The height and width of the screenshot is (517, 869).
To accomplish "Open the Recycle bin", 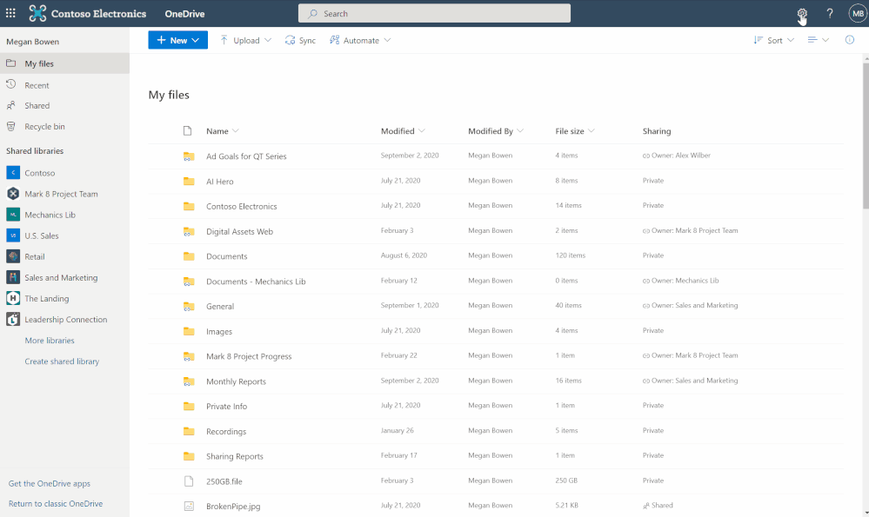I will click(x=44, y=127).
